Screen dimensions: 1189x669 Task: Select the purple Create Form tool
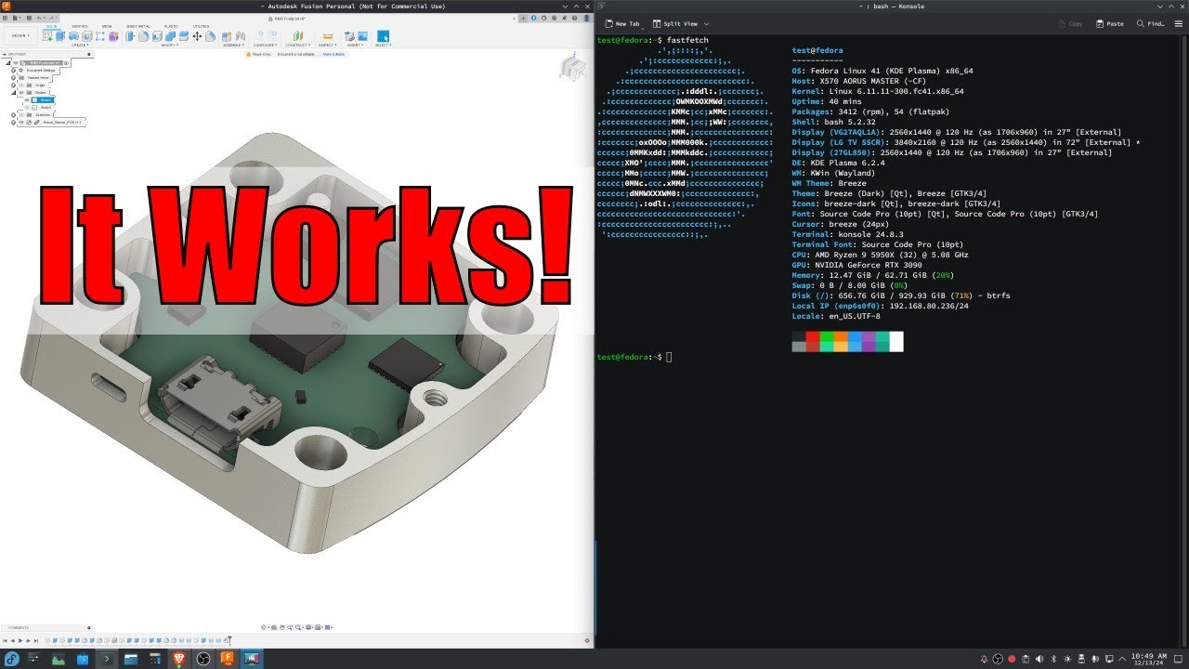point(113,36)
